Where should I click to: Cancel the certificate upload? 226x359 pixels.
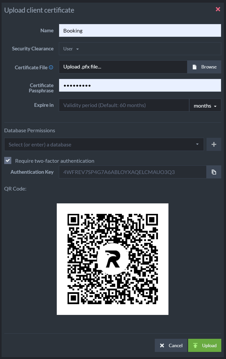171,345
